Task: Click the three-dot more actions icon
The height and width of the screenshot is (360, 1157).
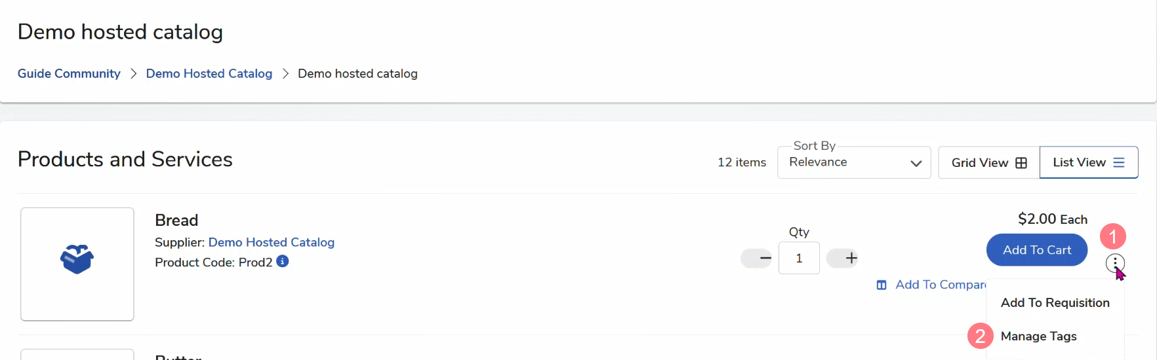Action: point(1114,263)
